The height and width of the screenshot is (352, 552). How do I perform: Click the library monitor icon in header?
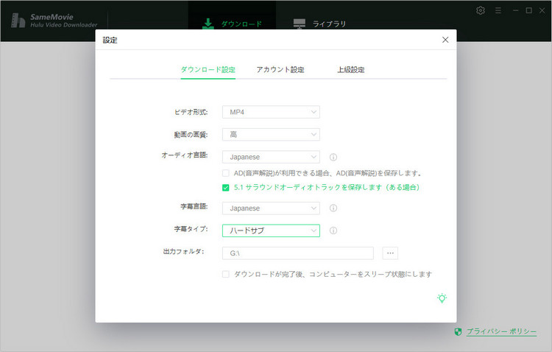click(300, 24)
